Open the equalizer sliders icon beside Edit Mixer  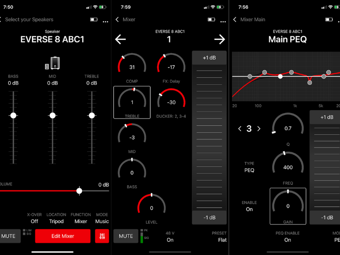pyautogui.click(x=102, y=236)
